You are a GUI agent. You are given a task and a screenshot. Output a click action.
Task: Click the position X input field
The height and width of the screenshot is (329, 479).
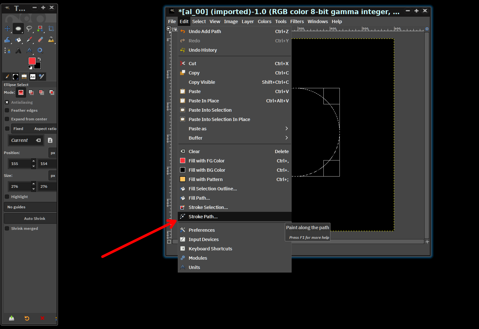pos(20,164)
